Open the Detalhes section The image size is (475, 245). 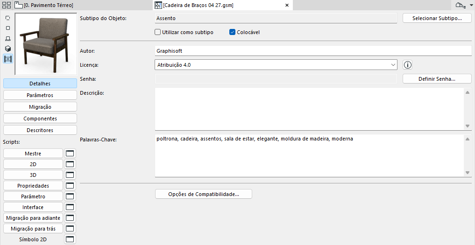point(40,84)
